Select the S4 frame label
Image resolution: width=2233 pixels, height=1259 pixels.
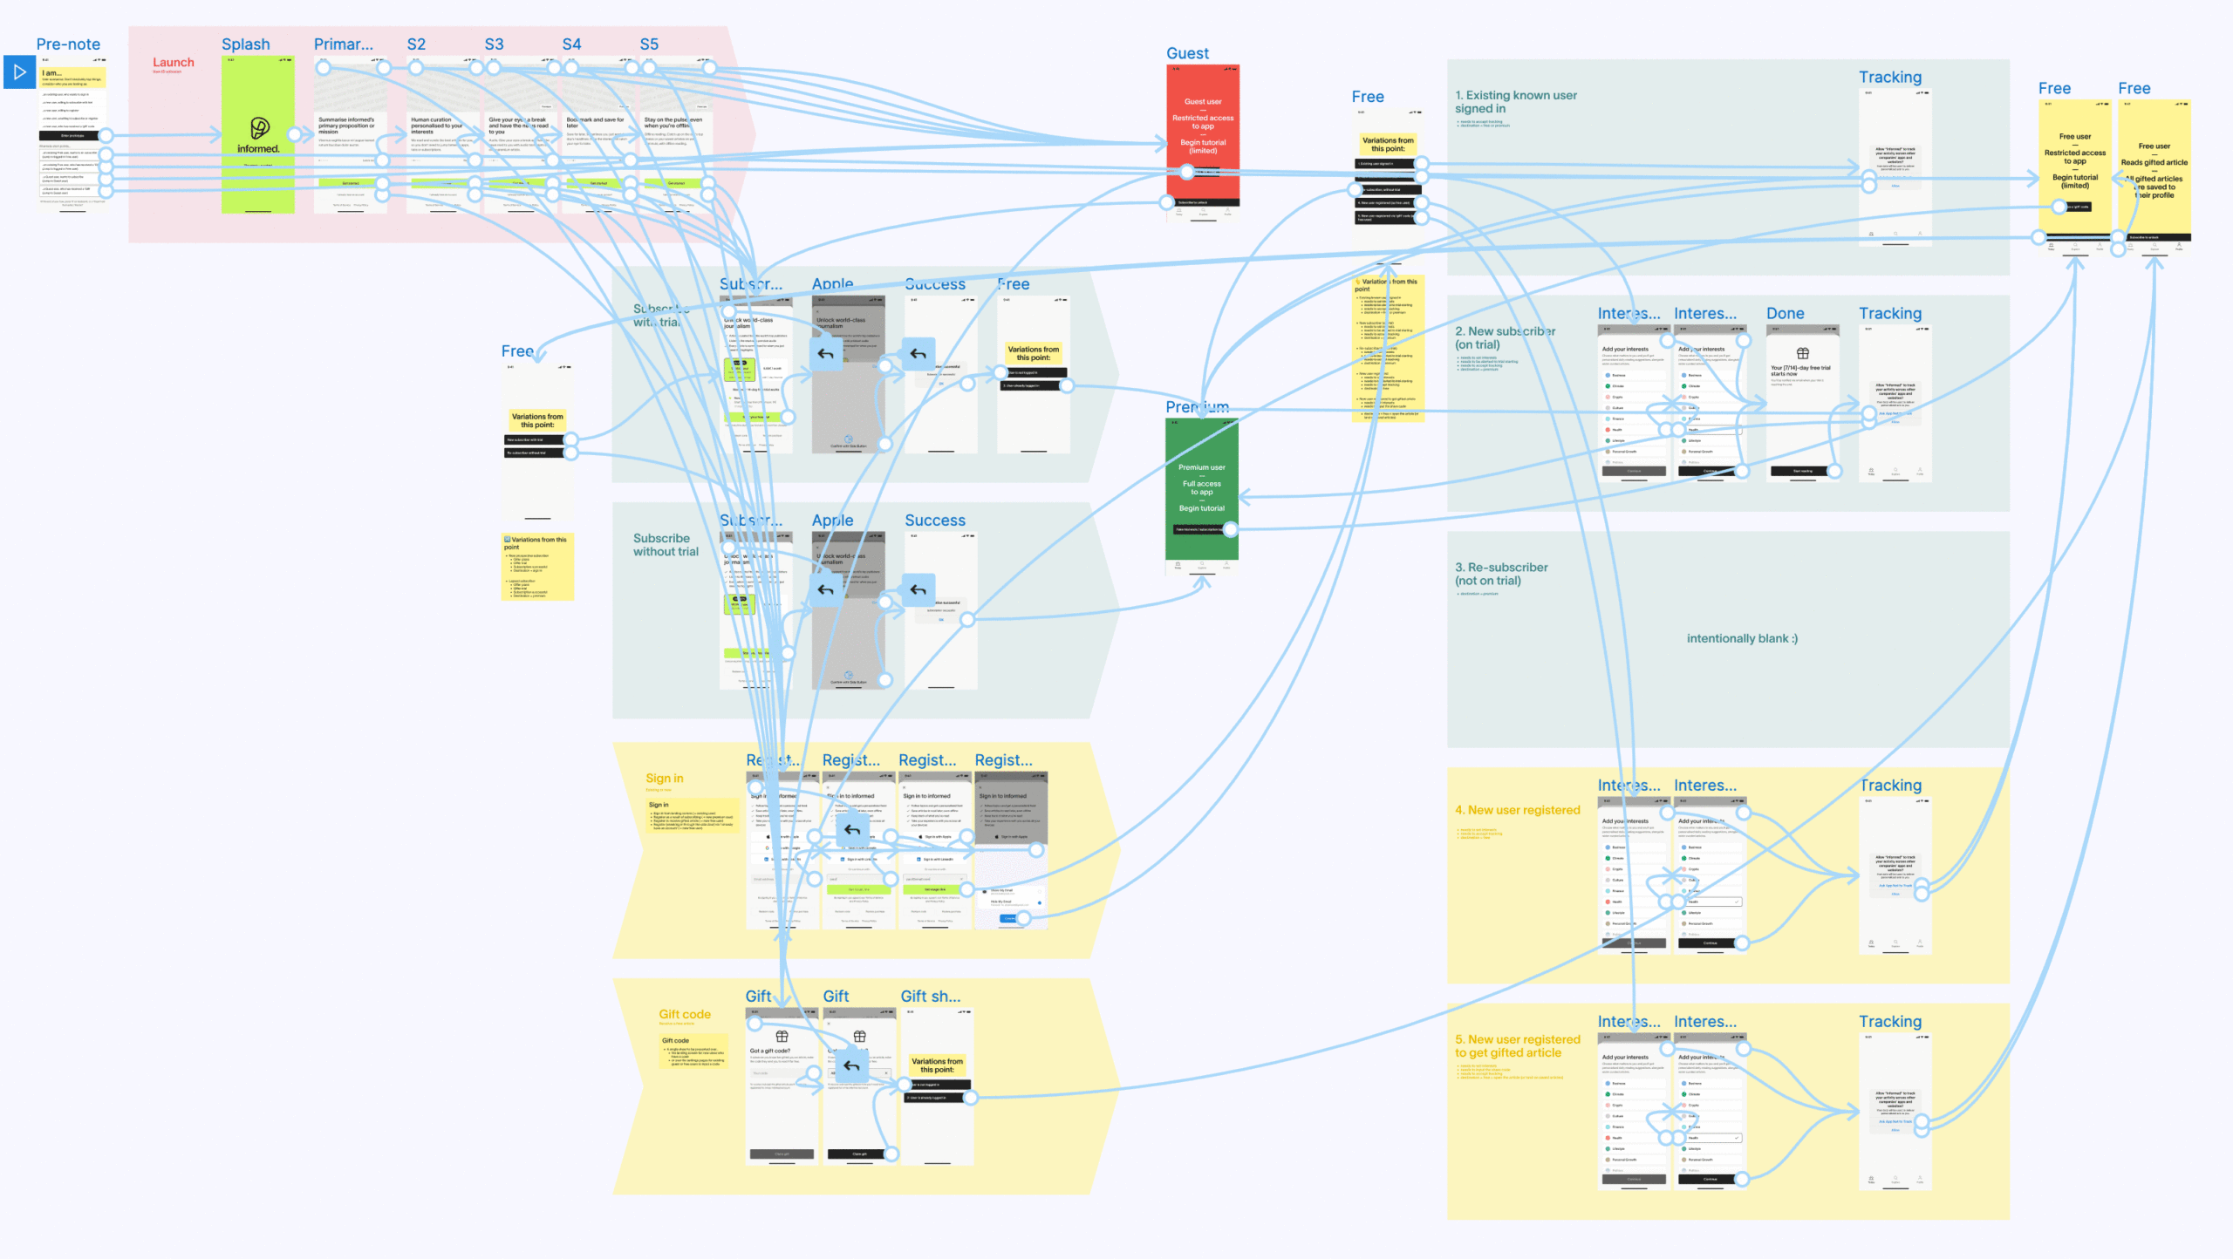(571, 44)
